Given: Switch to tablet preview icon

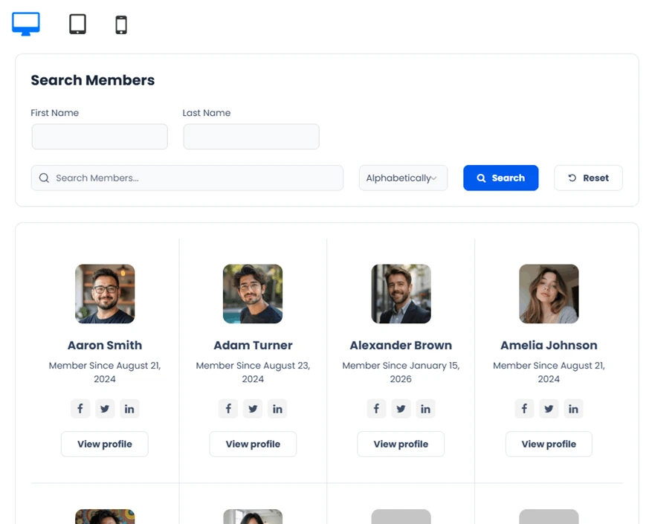Looking at the screenshot, I should [x=78, y=24].
